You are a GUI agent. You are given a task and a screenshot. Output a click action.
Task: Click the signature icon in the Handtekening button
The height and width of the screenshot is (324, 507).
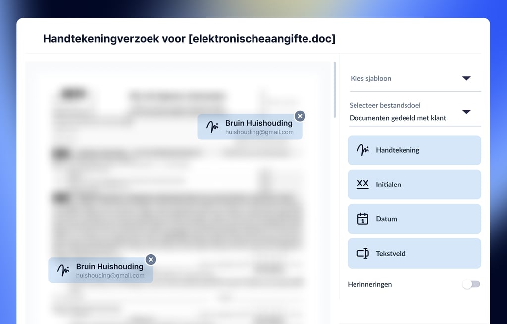tap(363, 150)
